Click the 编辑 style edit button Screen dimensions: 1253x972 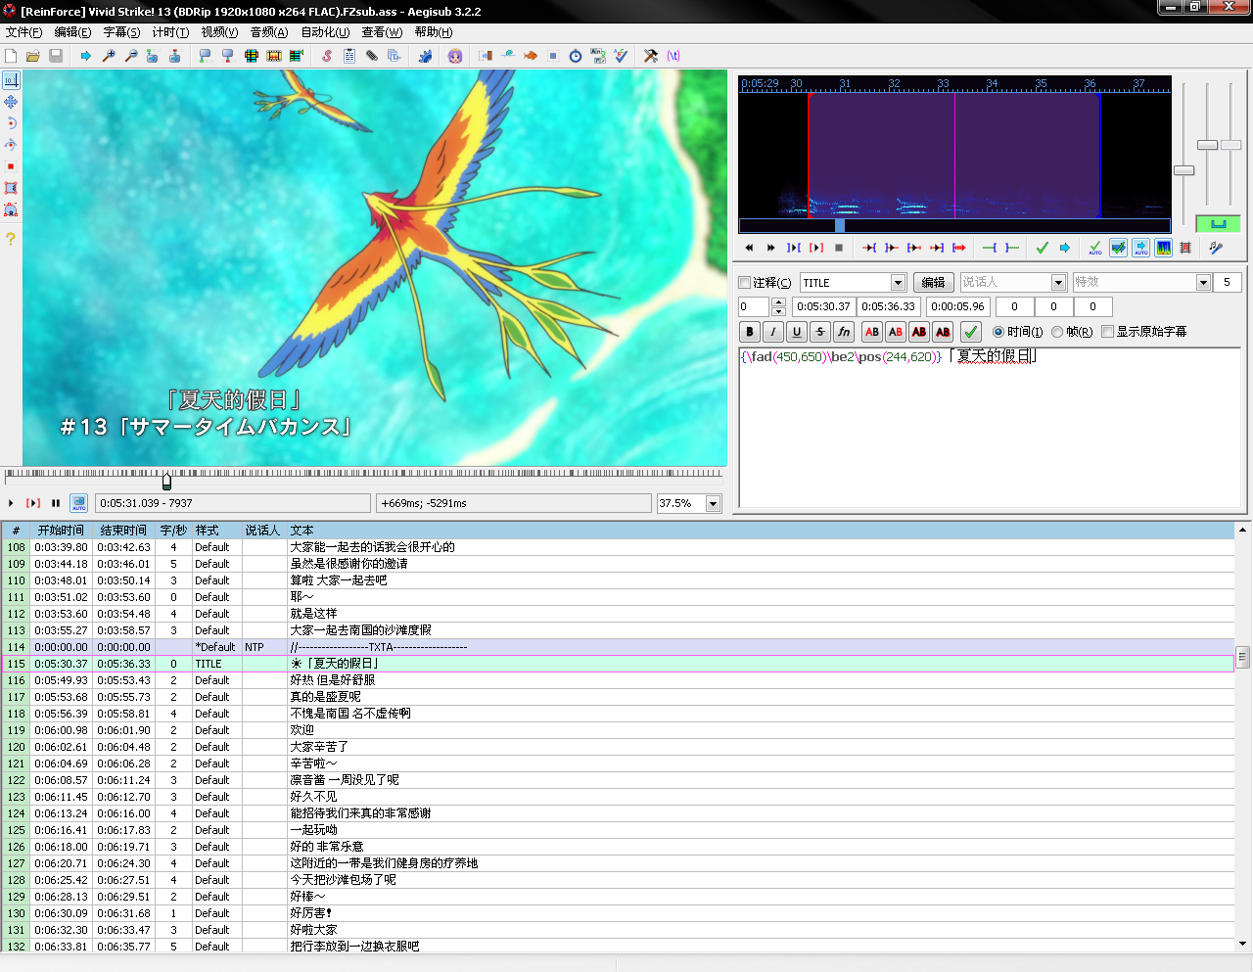click(x=934, y=283)
